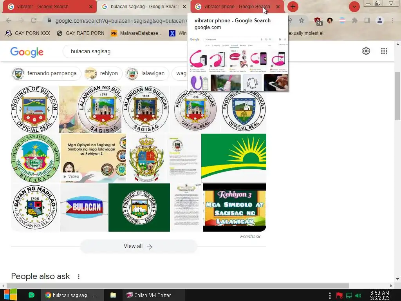
Task: Open the Lungsod ng San Jose del Monte seal
Action: 35,158
